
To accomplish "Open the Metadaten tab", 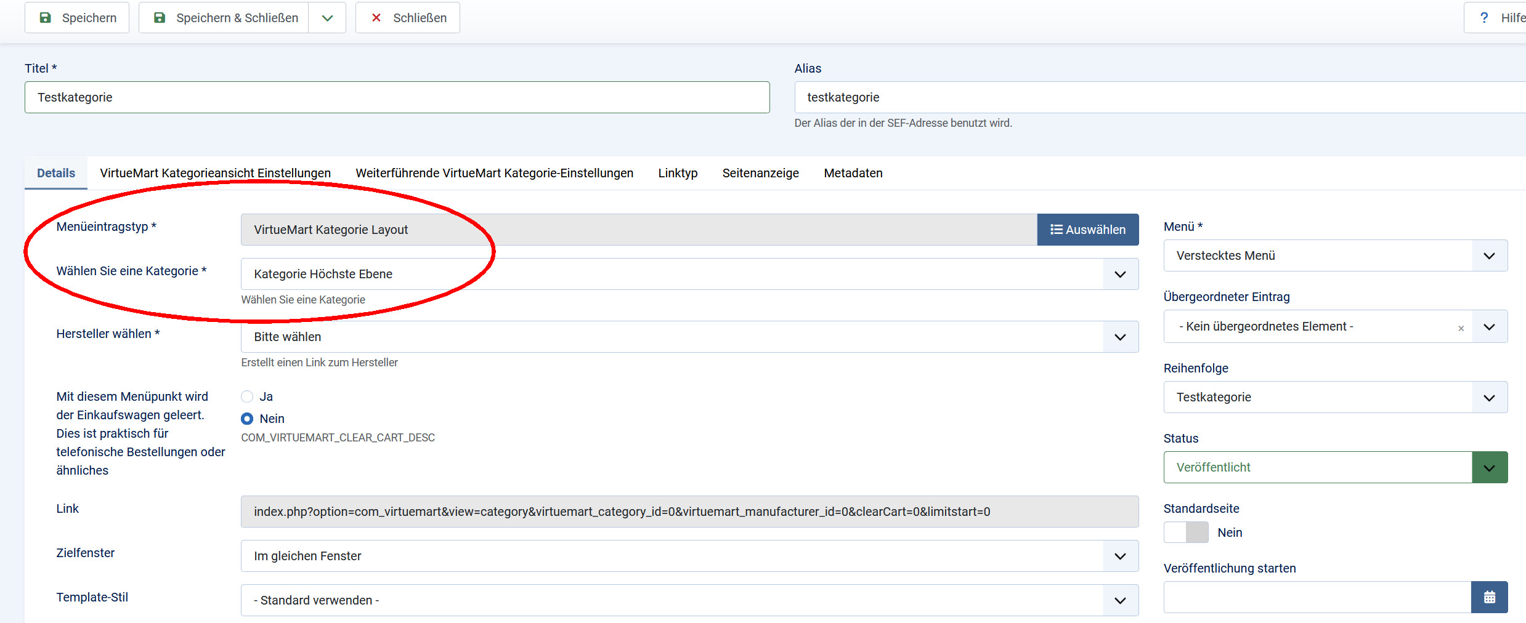I will pyautogui.click(x=853, y=173).
